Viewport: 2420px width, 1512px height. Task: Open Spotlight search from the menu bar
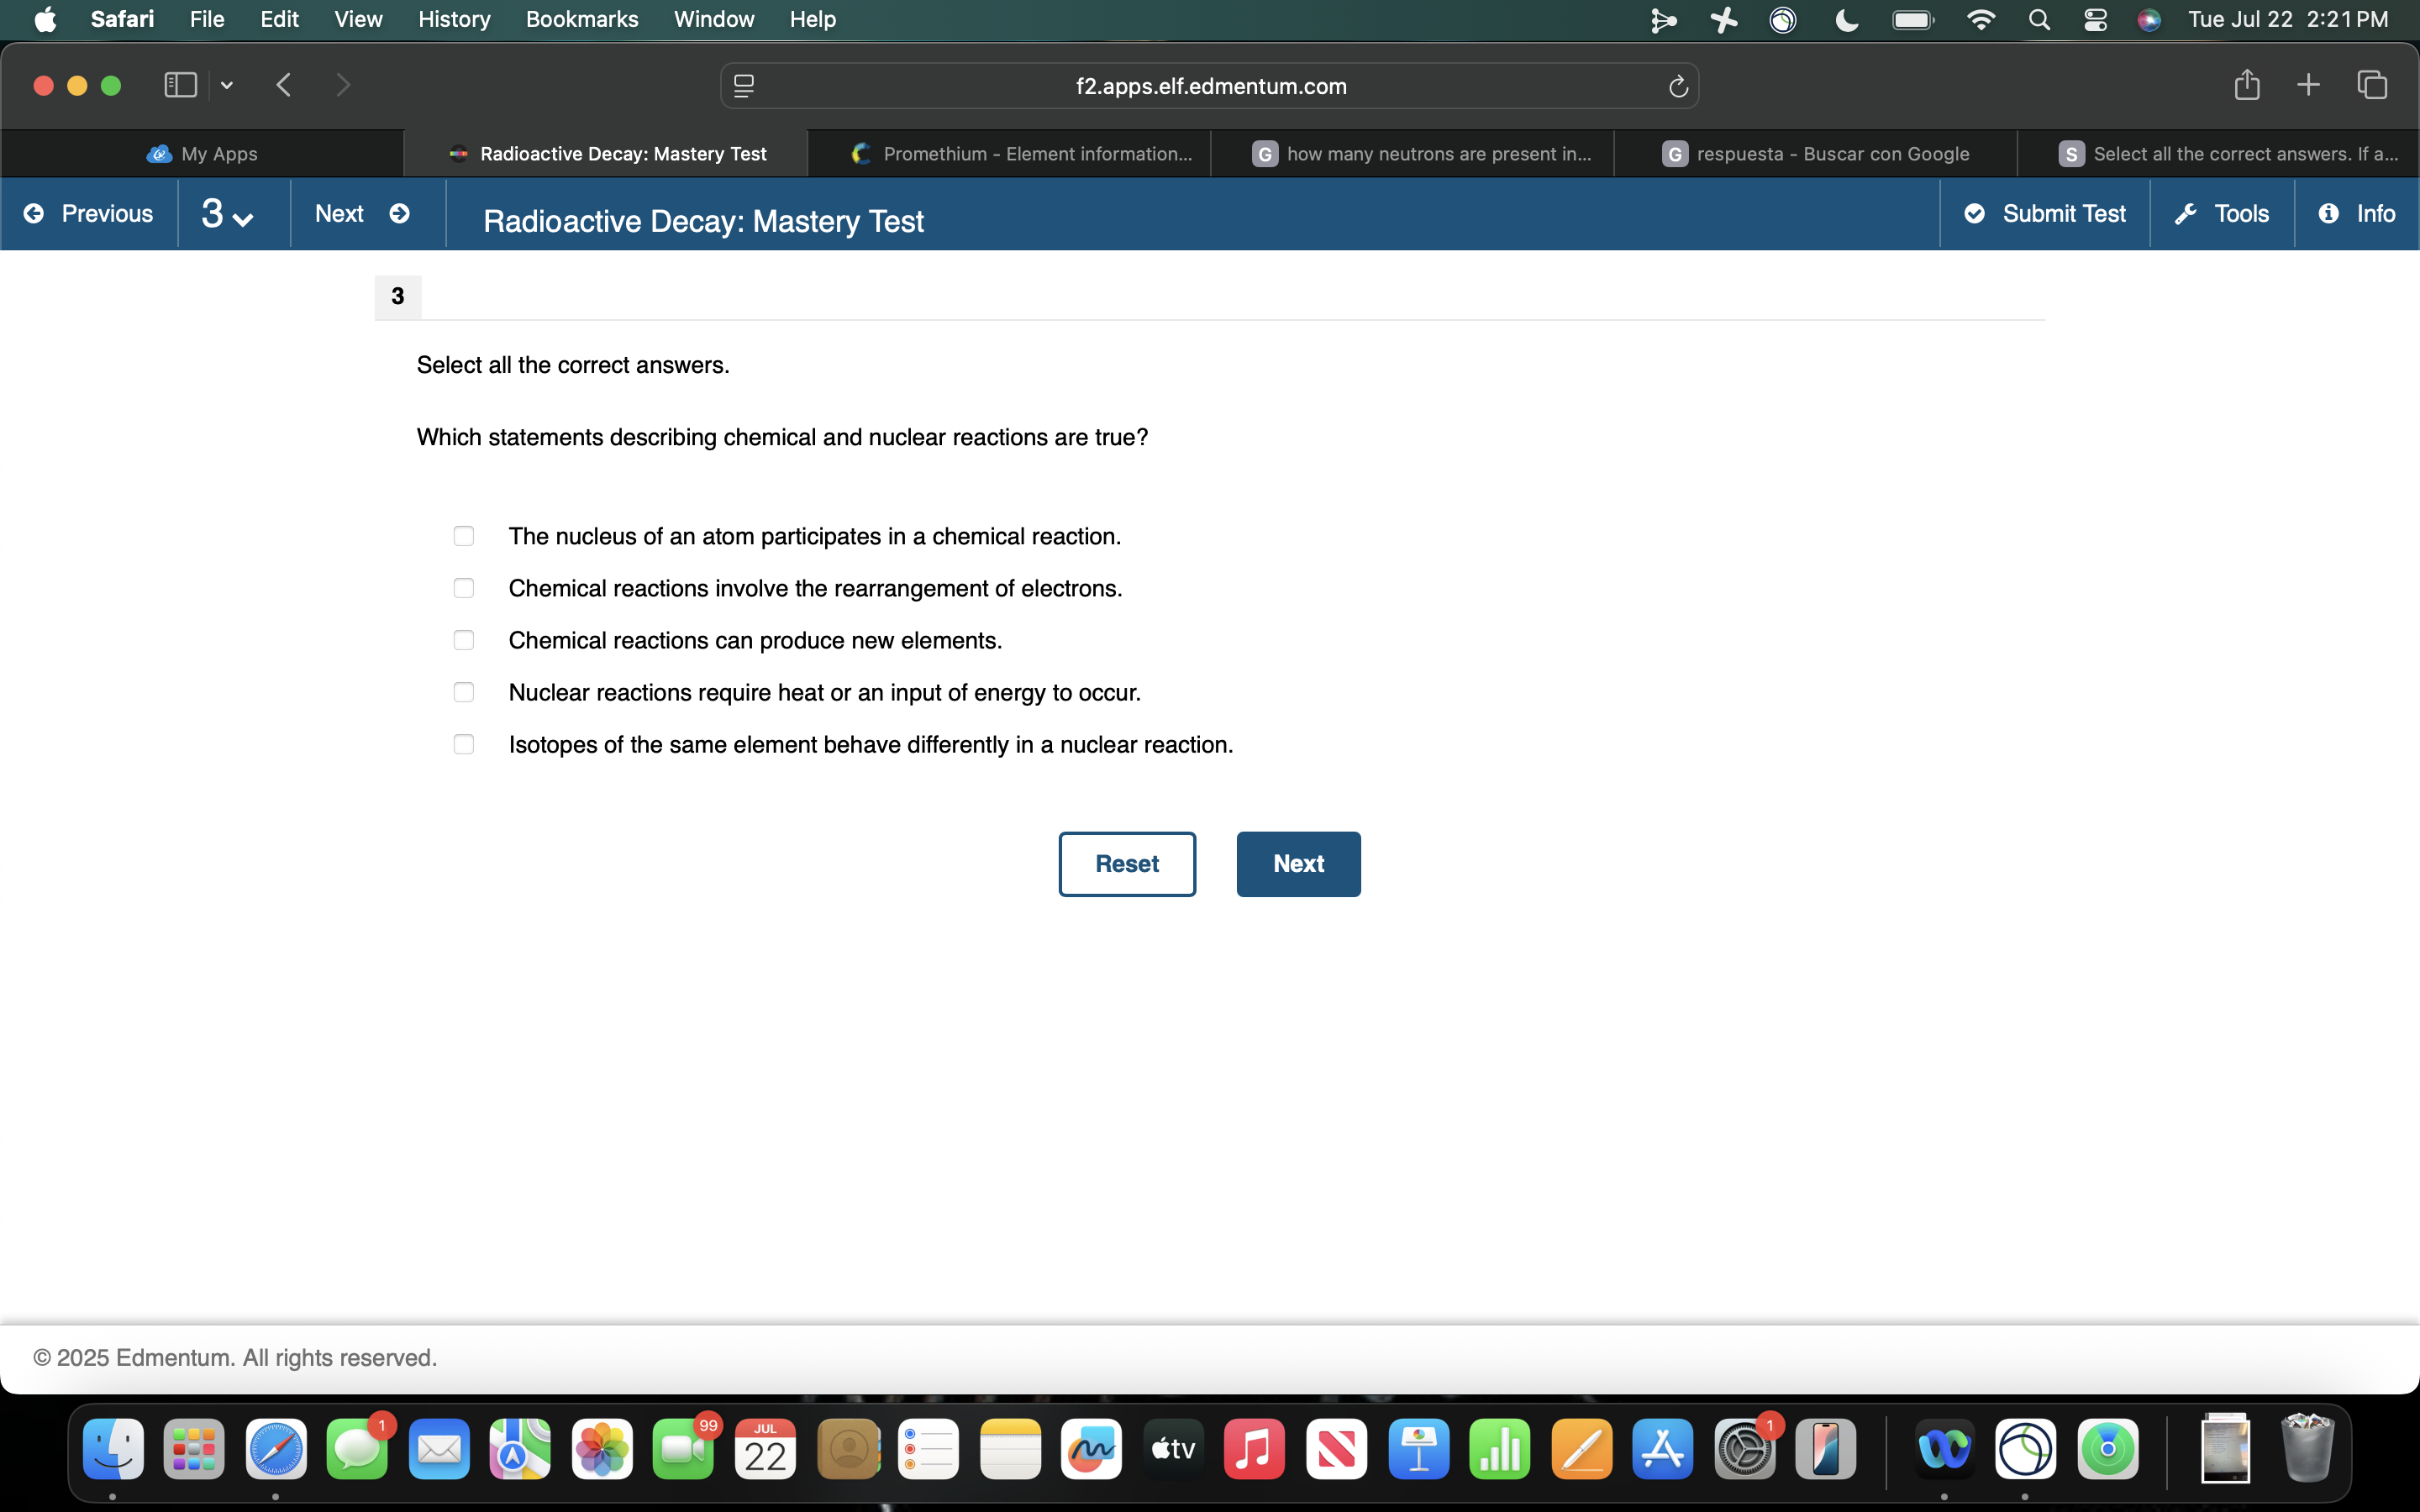tap(2040, 19)
